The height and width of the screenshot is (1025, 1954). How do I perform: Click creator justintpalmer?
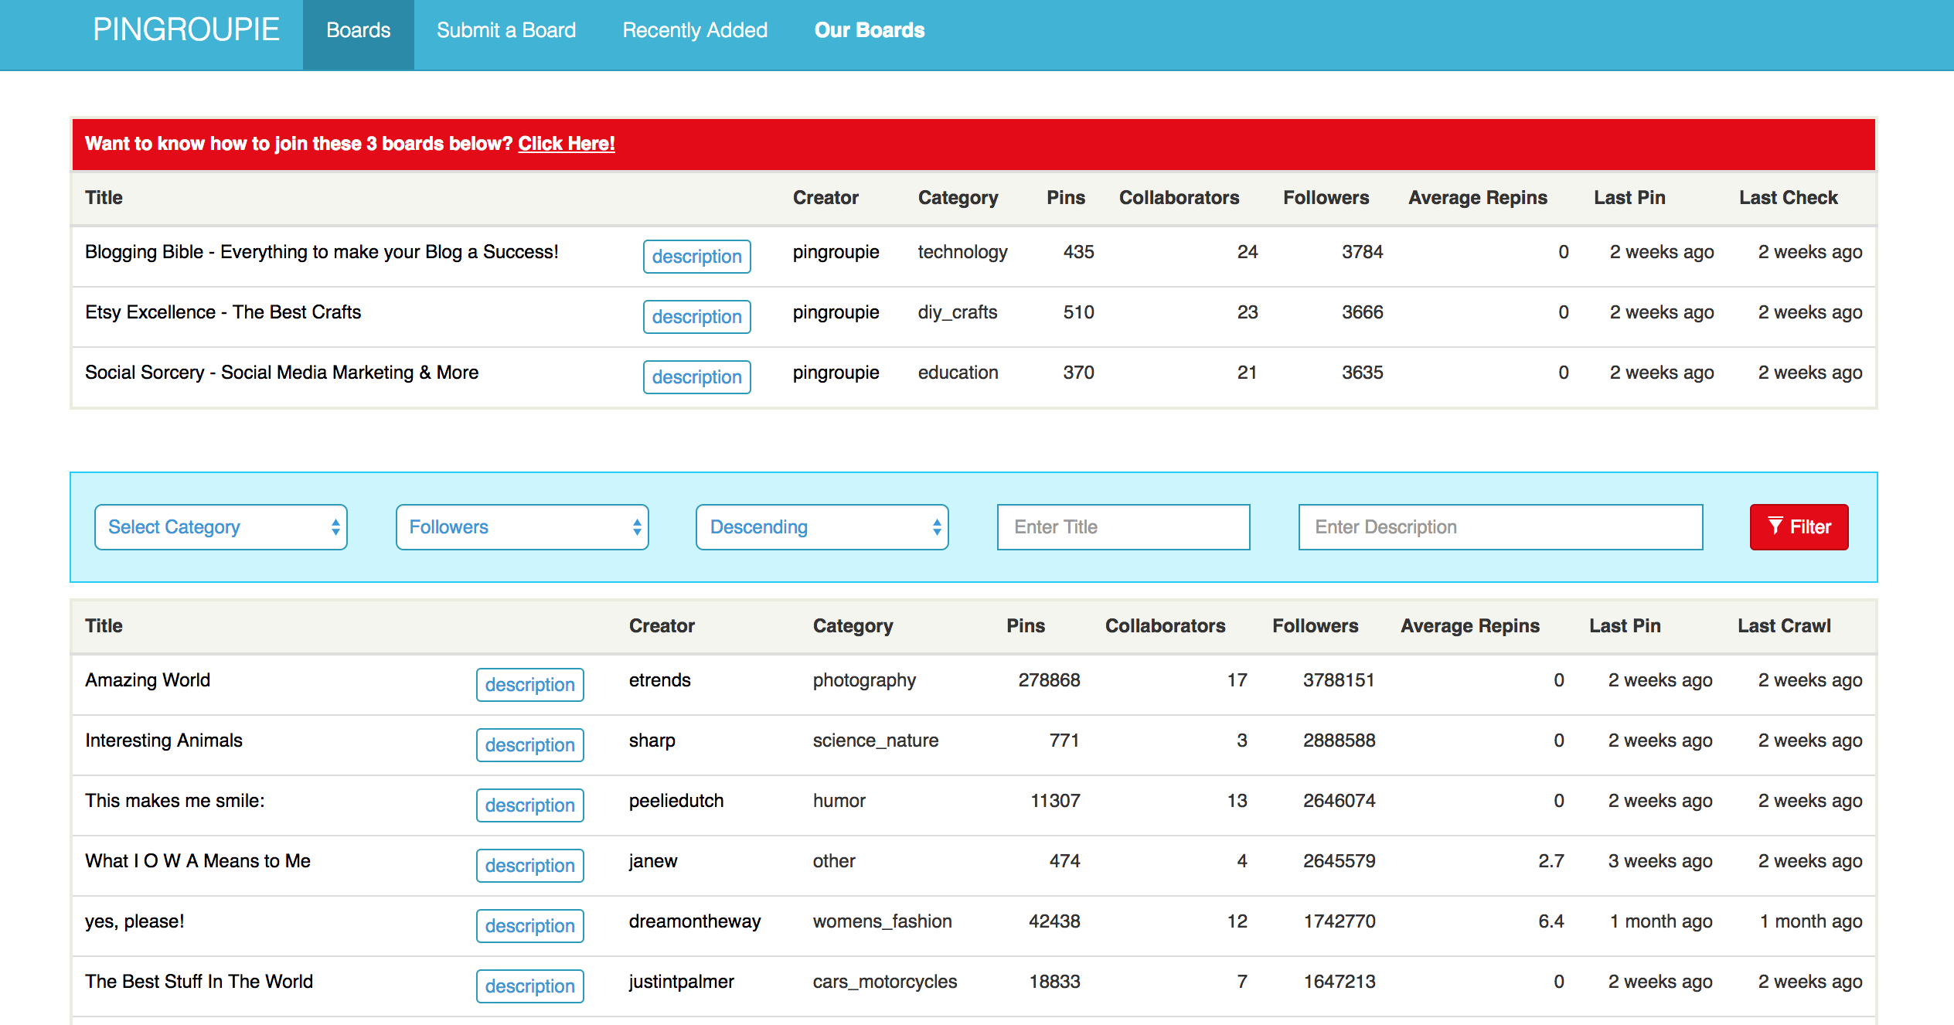[x=682, y=982]
